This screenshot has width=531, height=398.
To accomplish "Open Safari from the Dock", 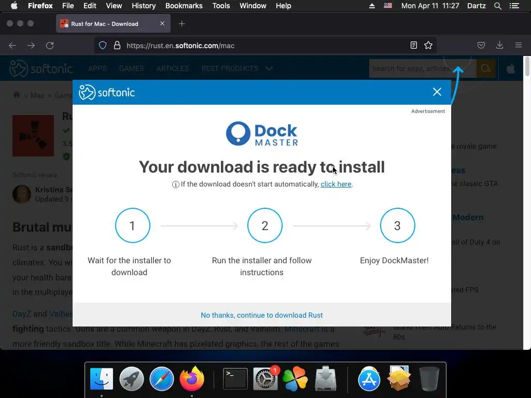I will (x=162, y=379).
